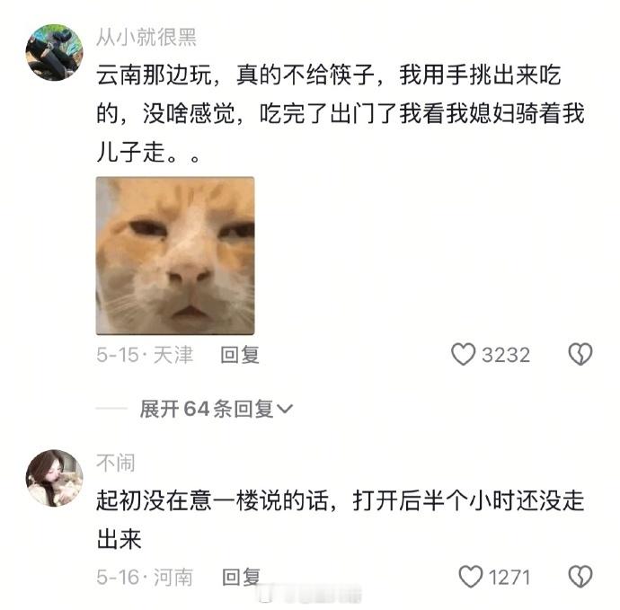Image resolution: width=620 pixels, height=610 pixels.
Task: Click the username 不闹
Action: [x=115, y=463]
